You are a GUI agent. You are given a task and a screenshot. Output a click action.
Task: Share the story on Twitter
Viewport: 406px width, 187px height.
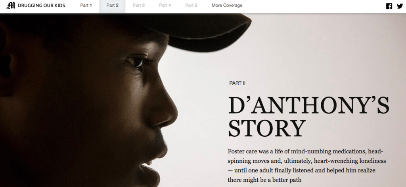[400, 6]
